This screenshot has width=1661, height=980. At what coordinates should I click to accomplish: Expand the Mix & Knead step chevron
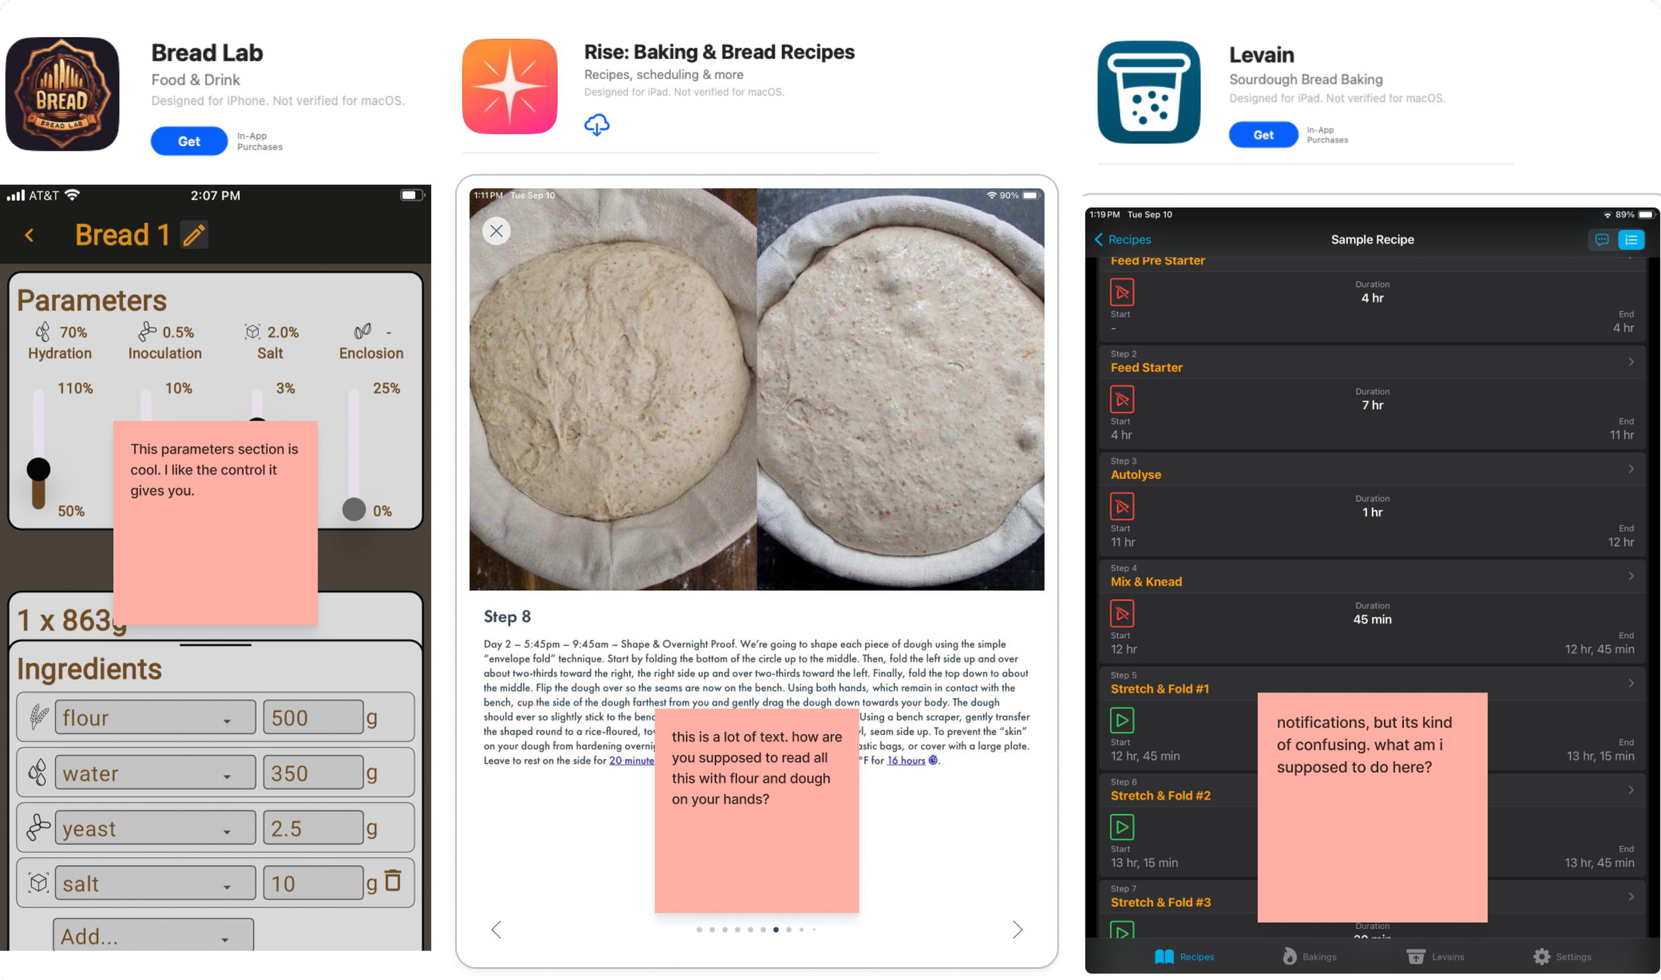1630,576
